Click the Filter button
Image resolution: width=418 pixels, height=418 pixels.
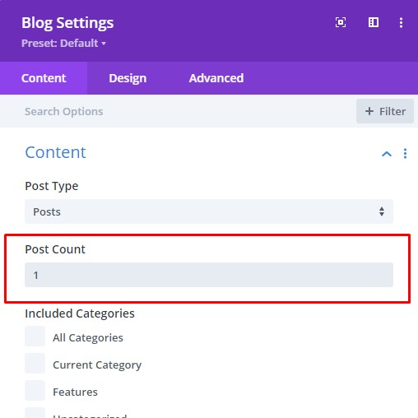coord(385,111)
